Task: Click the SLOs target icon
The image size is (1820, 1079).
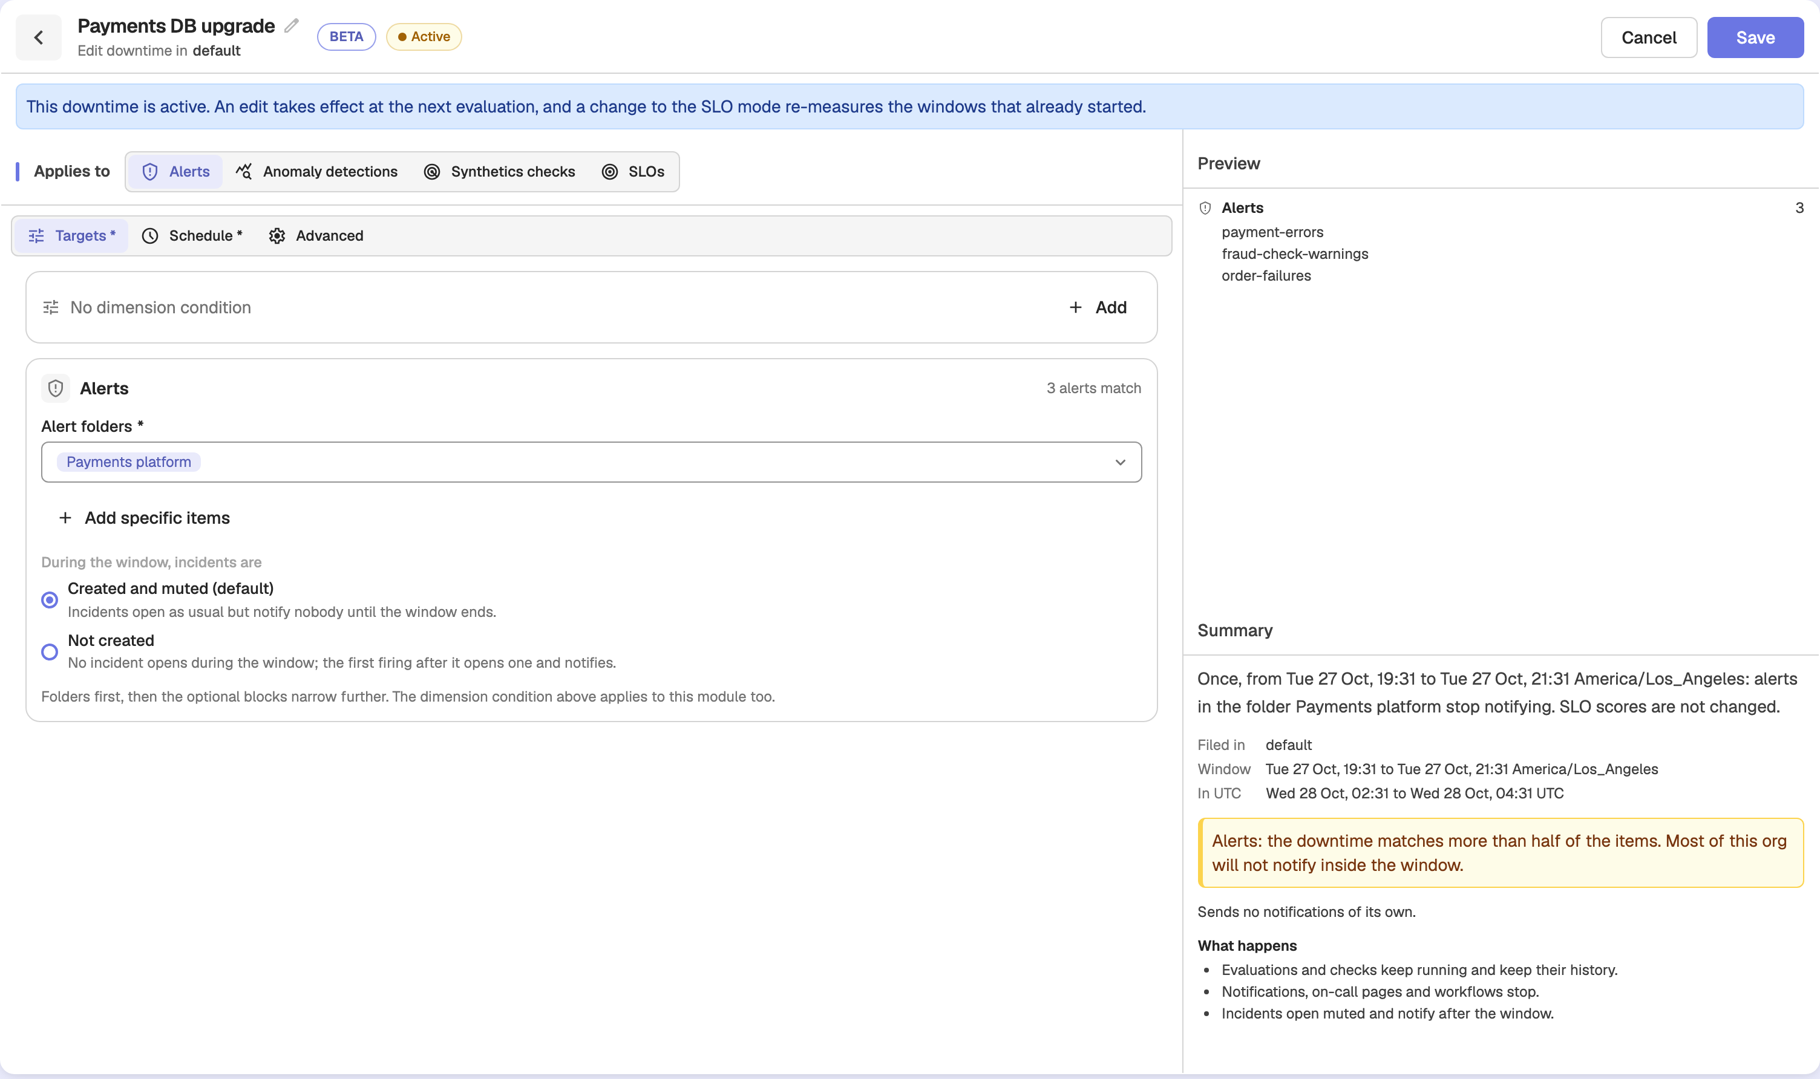Action: pyautogui.click(x=610, y=172)
